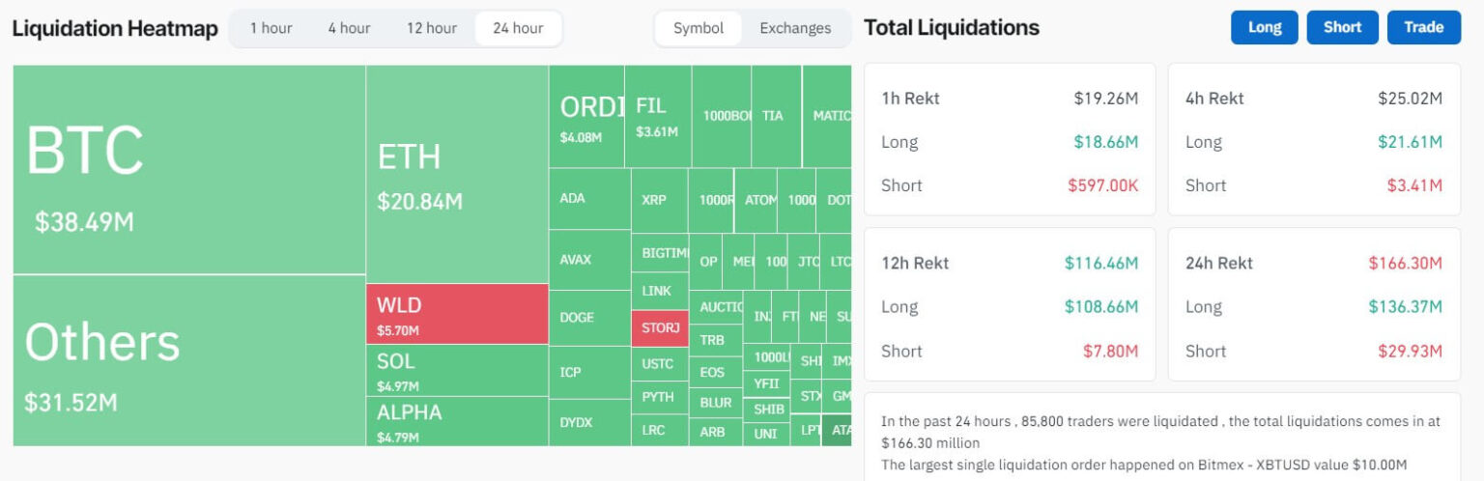Open the blue Trade button
The height and width of the screenshot is (481, 1484).
click(1423, 27)
